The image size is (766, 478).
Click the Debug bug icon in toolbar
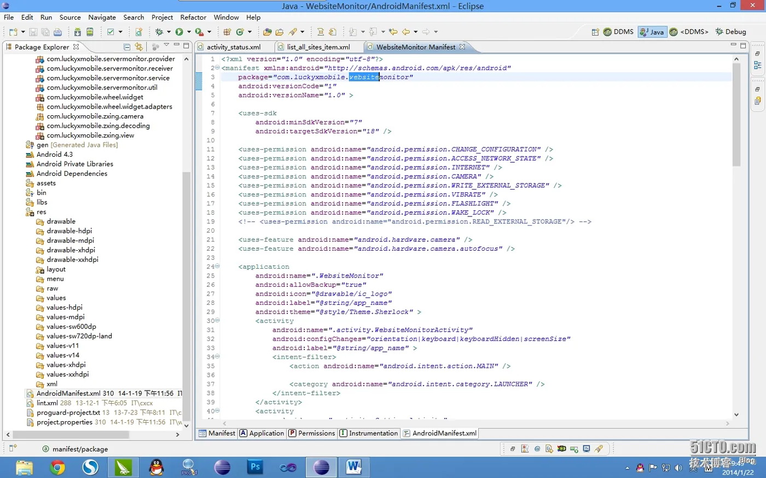(x=159, y=32)
